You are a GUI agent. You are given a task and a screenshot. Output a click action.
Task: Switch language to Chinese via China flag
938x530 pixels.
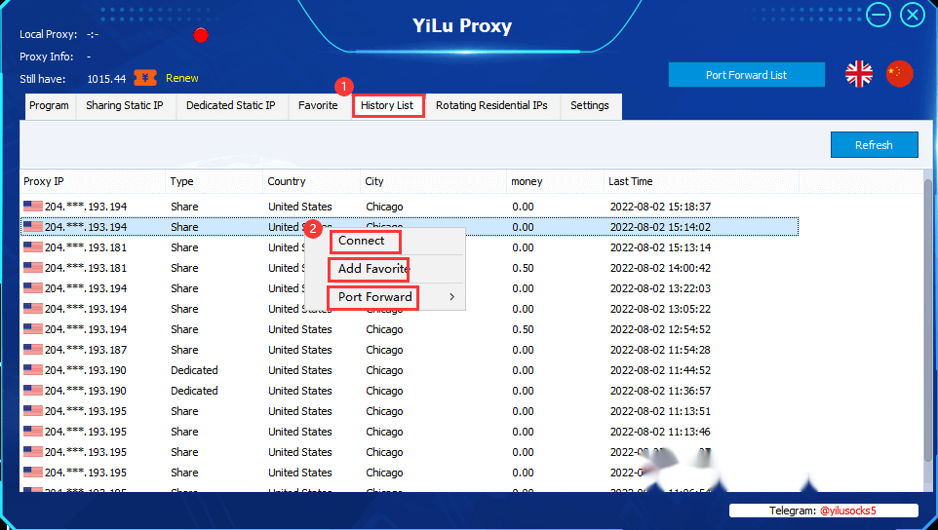pyautogui.click(x=899, y=74)
